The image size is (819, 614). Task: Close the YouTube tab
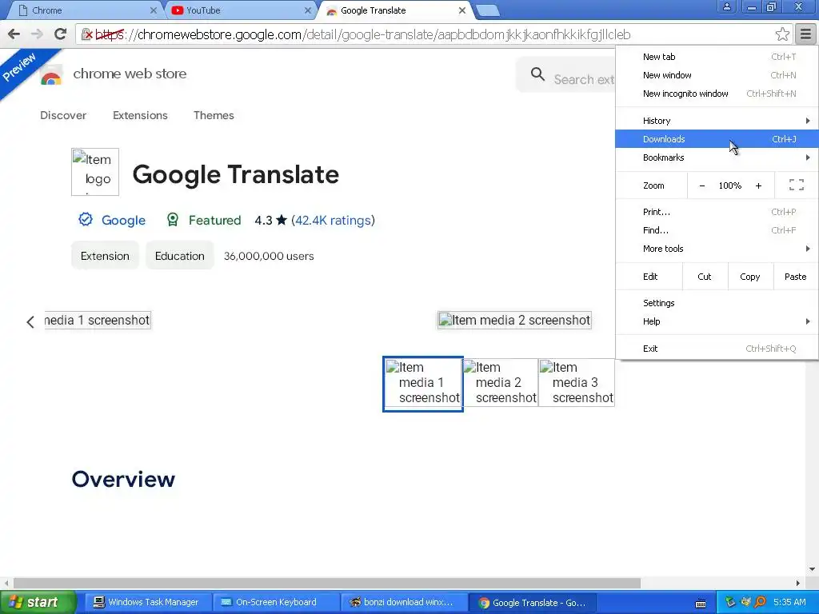click(308, 10)
